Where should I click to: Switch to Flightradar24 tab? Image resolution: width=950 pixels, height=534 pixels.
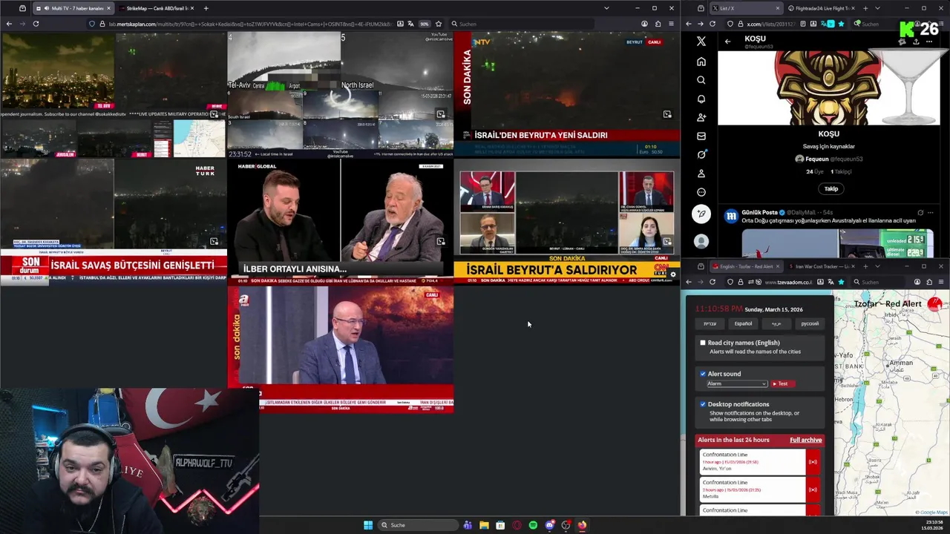(x=822, y=8)
